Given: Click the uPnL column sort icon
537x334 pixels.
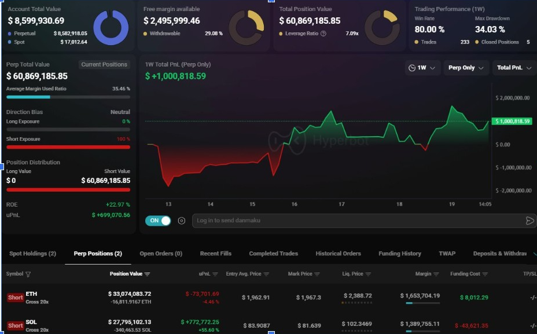Looking at the screenshot, I should tap(215, 274).
